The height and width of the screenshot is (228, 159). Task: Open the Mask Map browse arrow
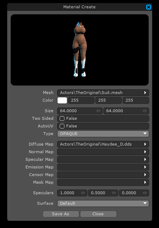[145, 182]
